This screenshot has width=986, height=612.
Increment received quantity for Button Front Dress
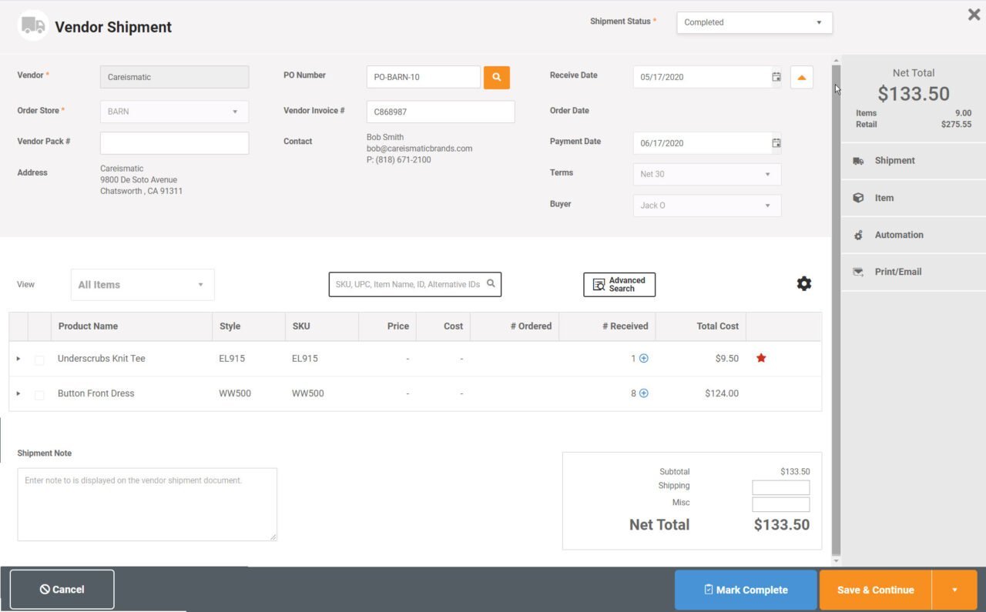pos(644,393)
